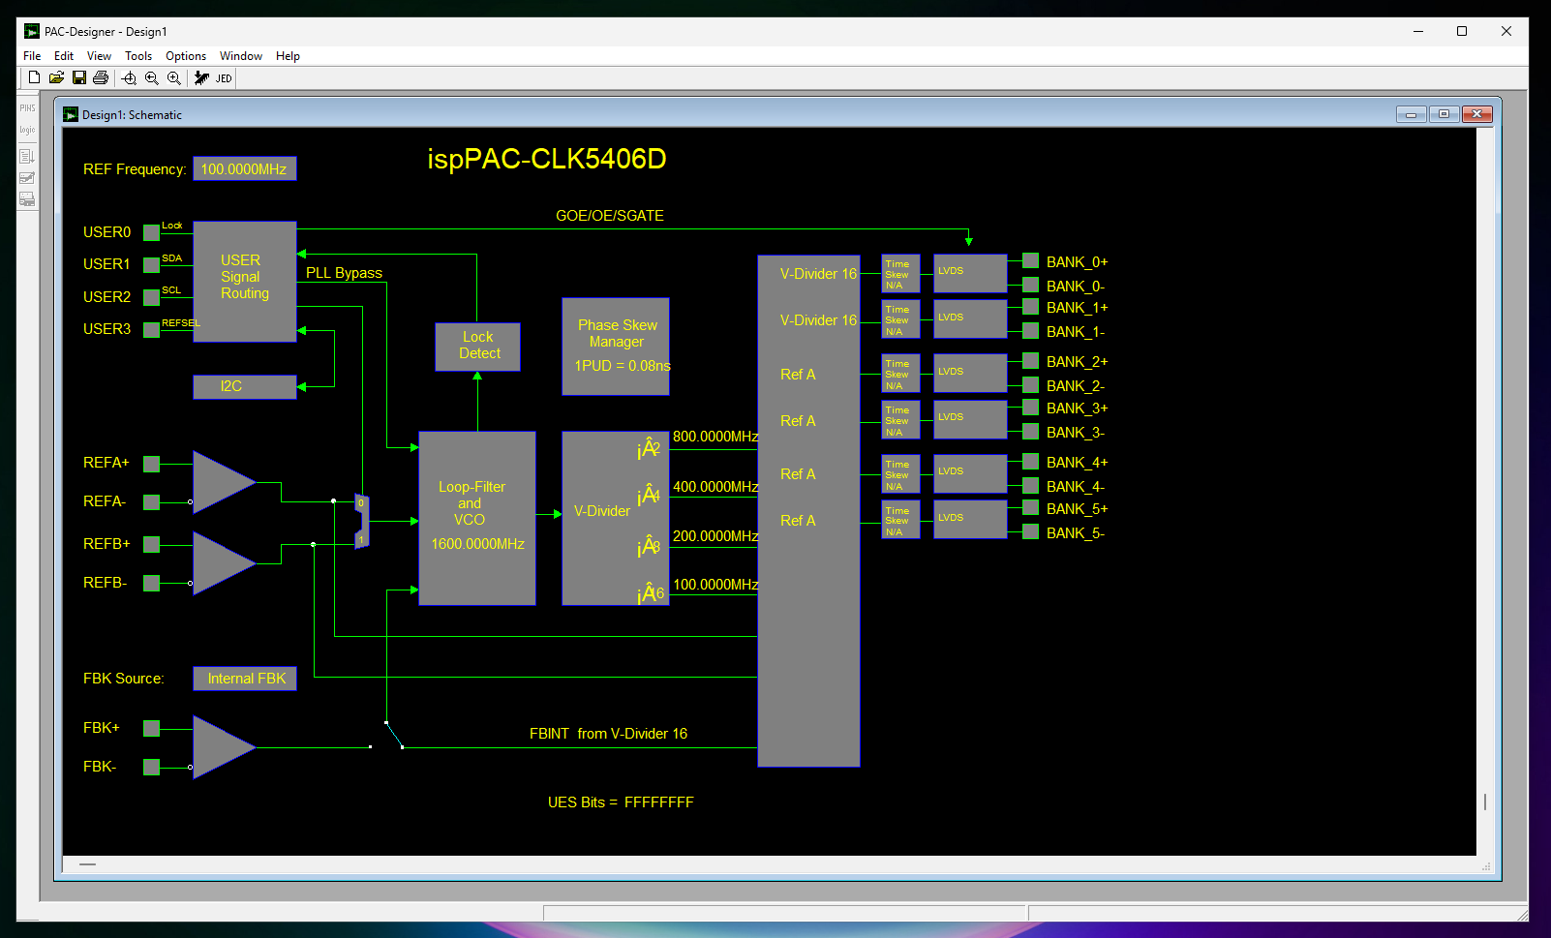Open the Options menu
This screenshot has height=938, width=1551.
(x=186, y=56)
